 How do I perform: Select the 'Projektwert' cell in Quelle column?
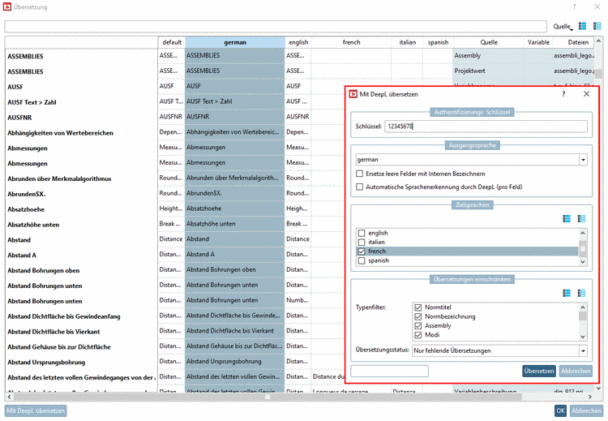pos(488,71)
